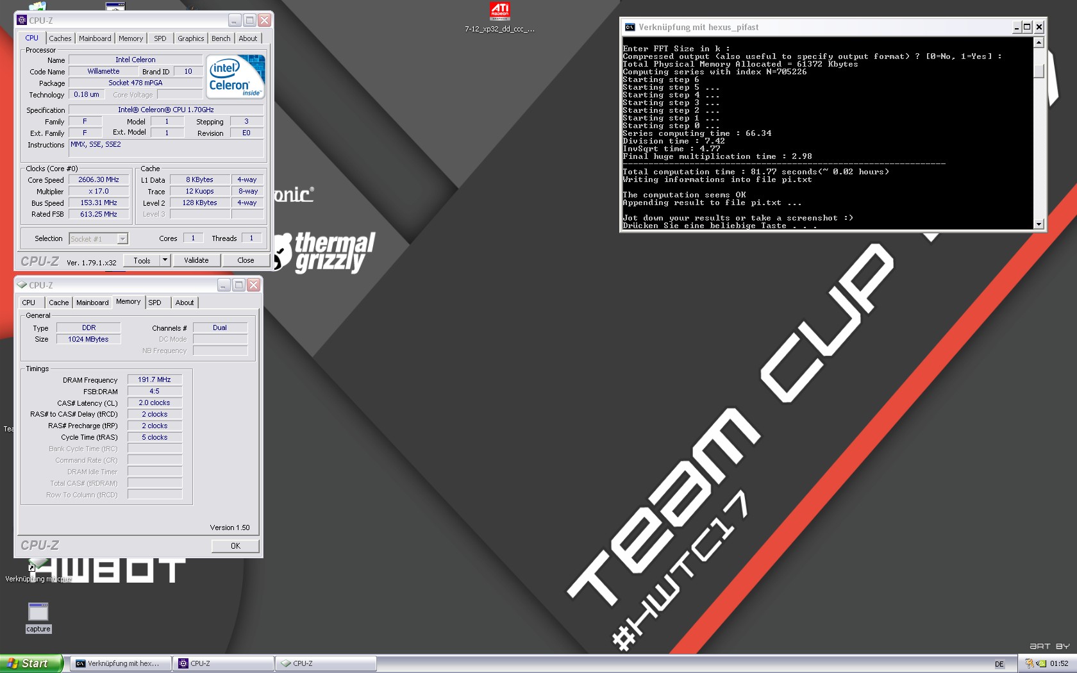Viewport: 1077px width, 673px height.
Task: Click the Channels value Dual
Action: 220,328
